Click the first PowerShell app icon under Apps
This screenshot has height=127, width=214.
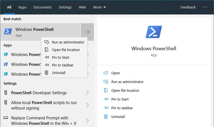[6, 54]
